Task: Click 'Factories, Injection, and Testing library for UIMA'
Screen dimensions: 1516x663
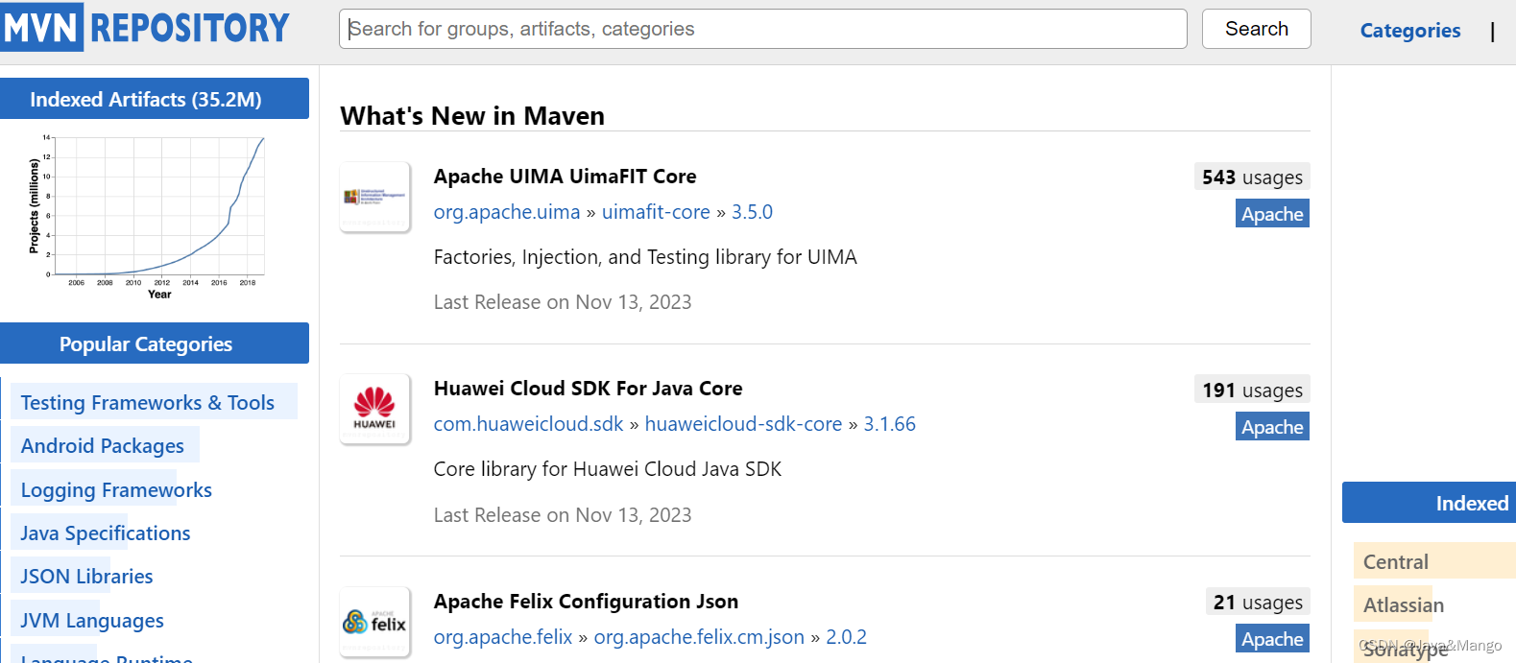Action: (645, 257)
